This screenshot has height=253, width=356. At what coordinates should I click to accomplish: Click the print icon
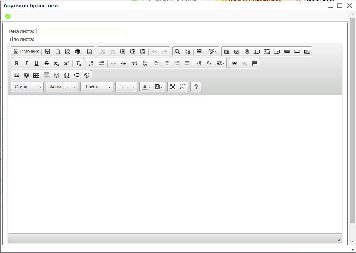(78, 51)
